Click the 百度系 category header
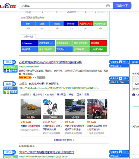 pyautogui.click(x=57, y=23)
